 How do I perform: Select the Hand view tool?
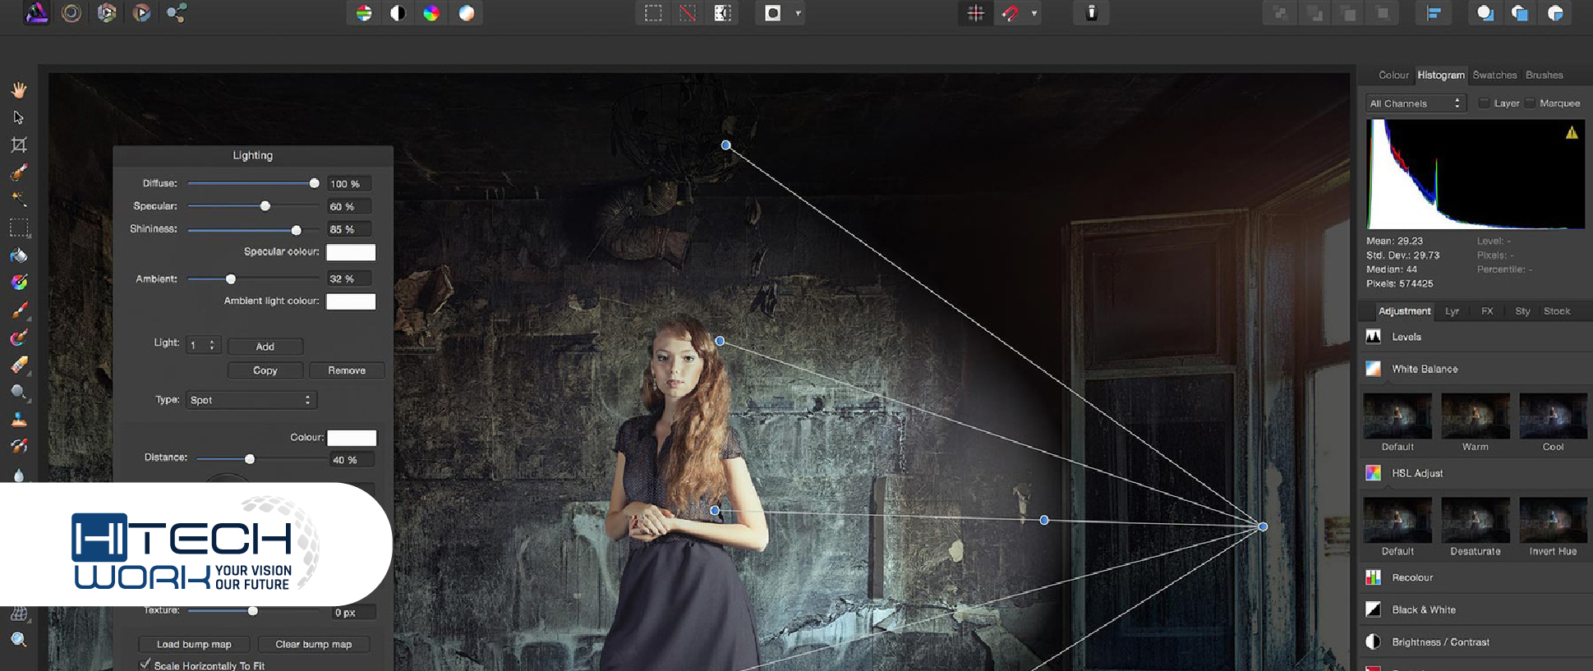pos(19,90)
